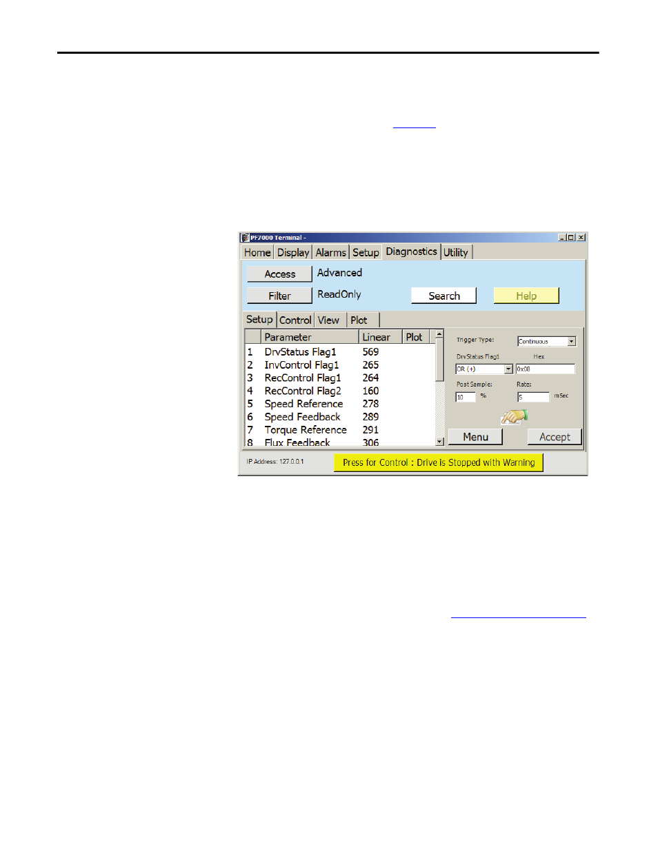
Task: Click the linear value 278
Action: 370,404
